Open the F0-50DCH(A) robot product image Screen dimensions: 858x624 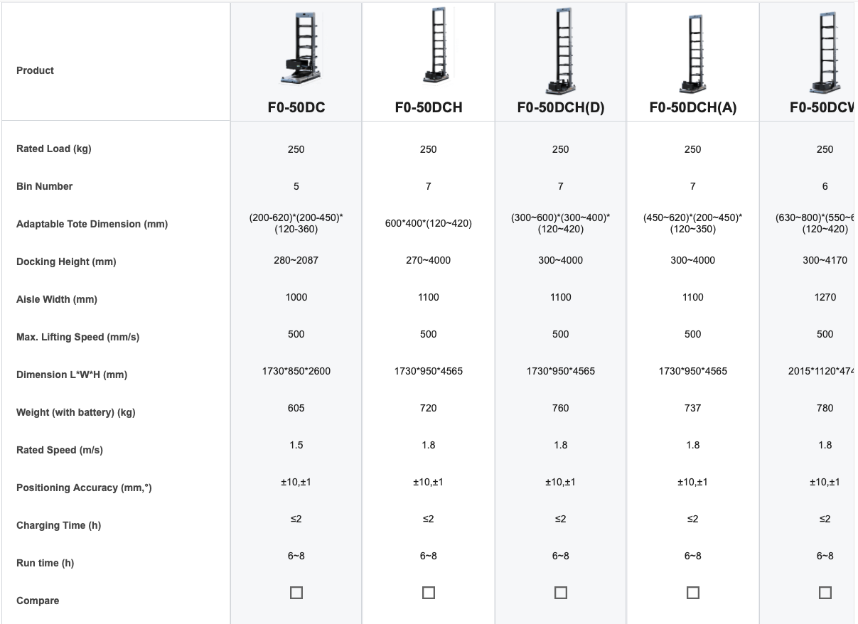pyautogui.click(x=693, y=55)
